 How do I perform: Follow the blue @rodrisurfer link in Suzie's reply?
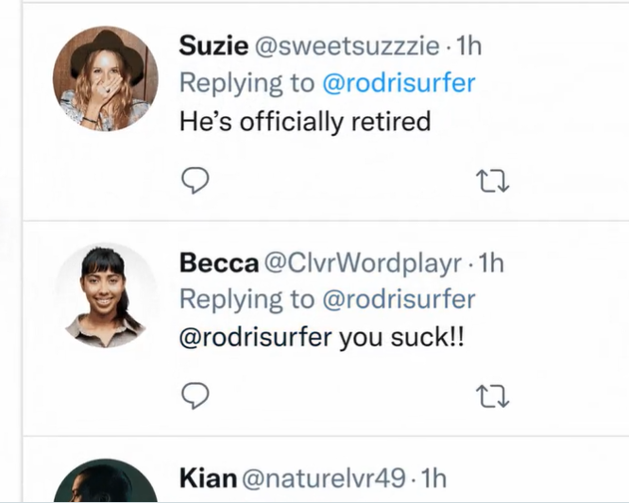[x=398, y=83]
